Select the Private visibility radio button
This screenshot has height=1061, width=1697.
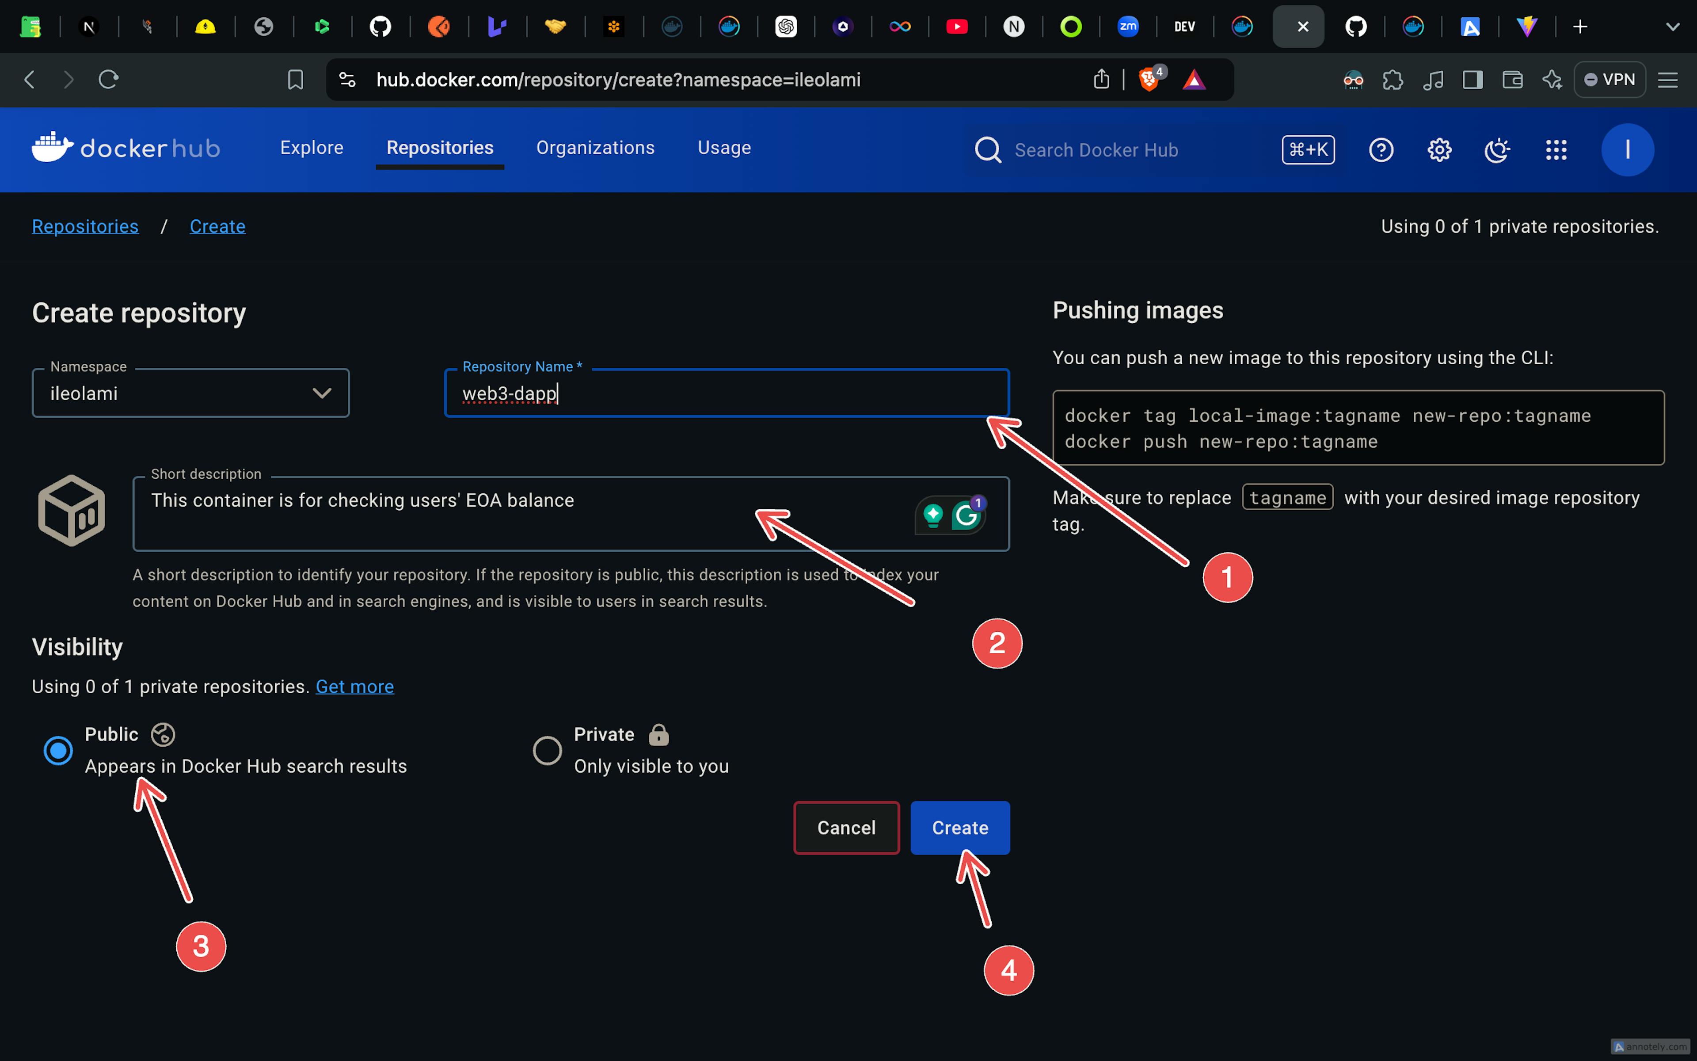547,751
